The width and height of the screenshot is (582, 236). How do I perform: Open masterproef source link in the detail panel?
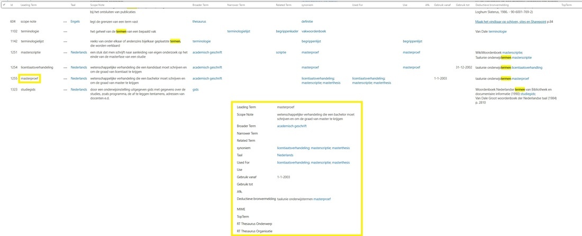point(322,199)
